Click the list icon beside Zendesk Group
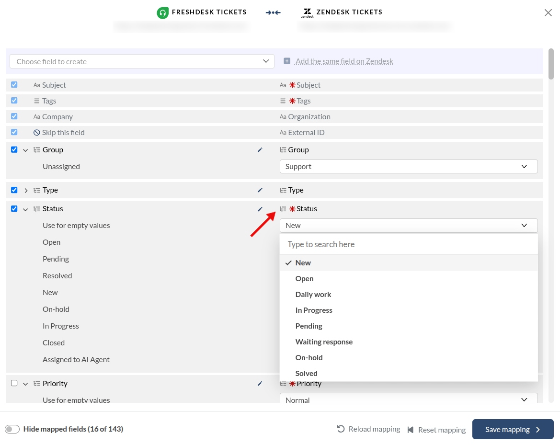 tap(283, 149)
